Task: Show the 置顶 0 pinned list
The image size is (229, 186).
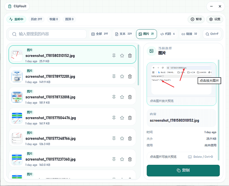Action: [x=69, y=19]
